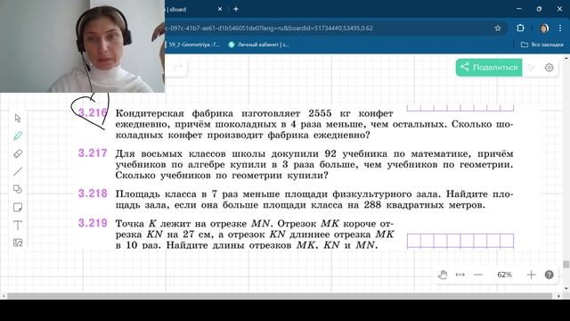Viewport: 570px width, 321px height.
Task: Click the redo arrow button
Action: pos(178,68)
